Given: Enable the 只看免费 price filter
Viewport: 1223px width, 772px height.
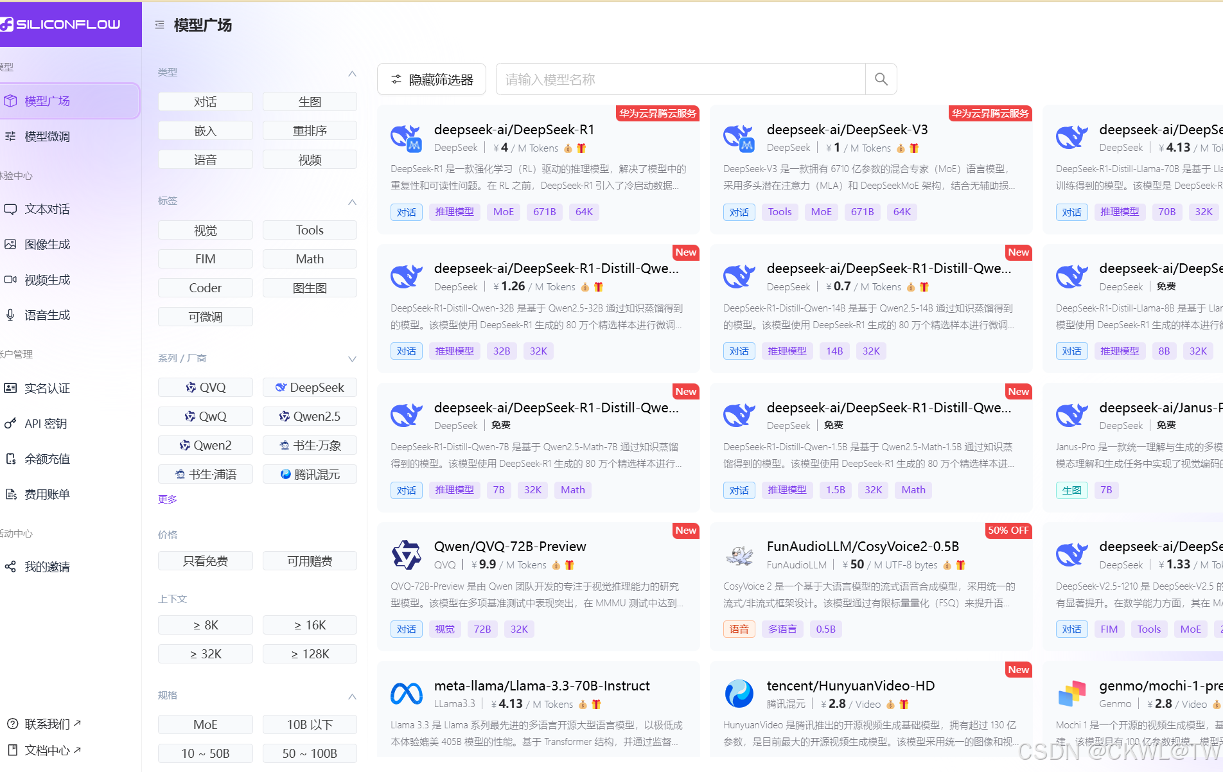Looking at the screenshot, I should [206, 561].
